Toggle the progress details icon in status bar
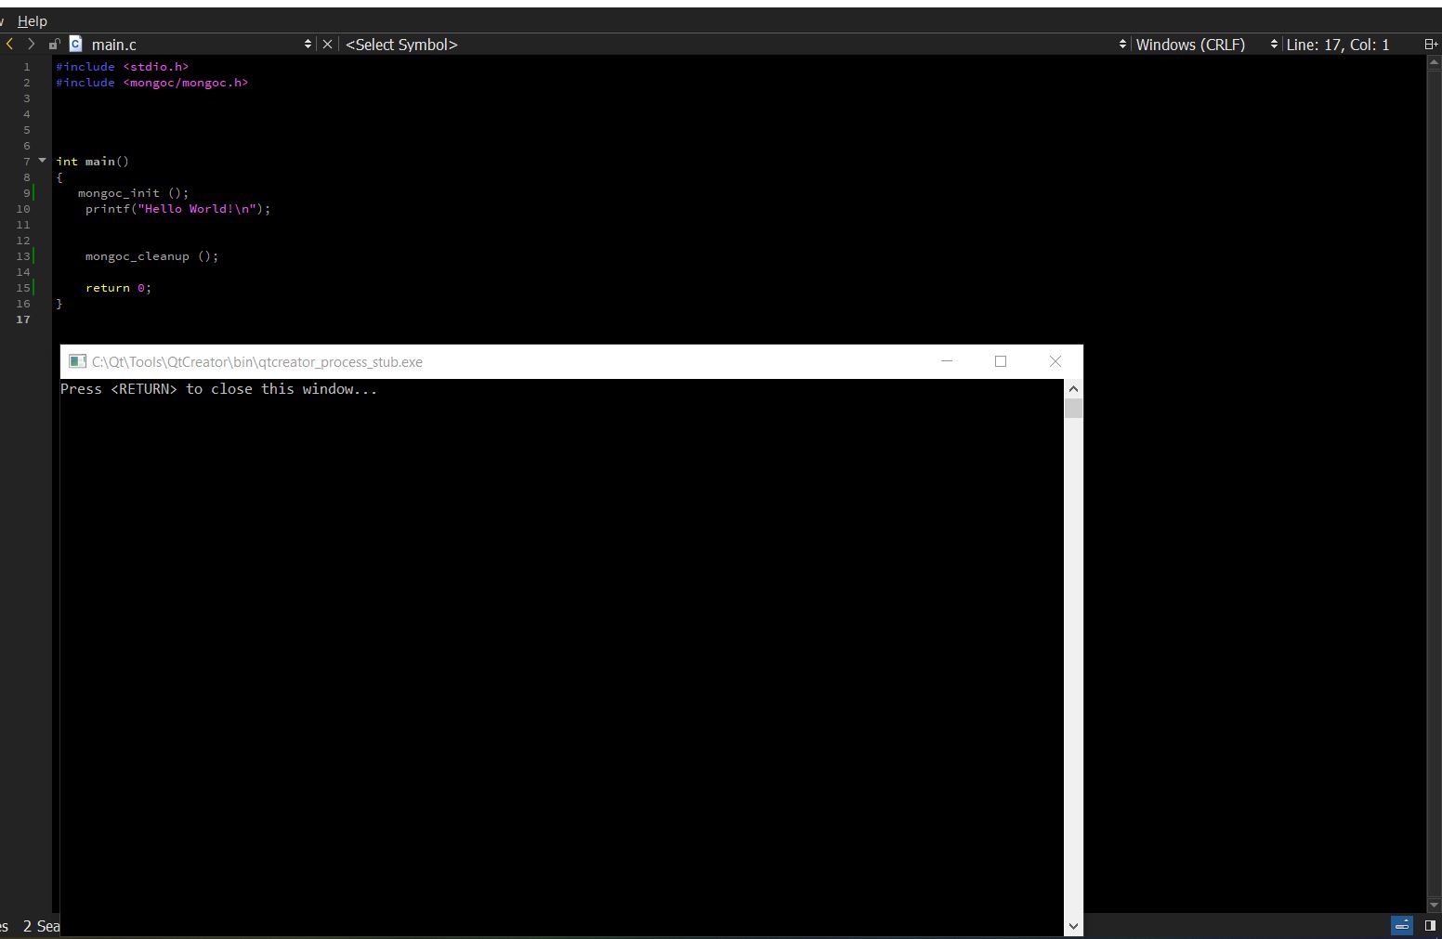This screenshot has width=1442, height=939. pyautogui.click(x=1401, y=925)
